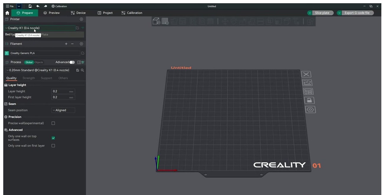Enable Only one wall on first layer
Viewport: 384px width, 195px height.
pyautogui.click(x=53, y=146)
